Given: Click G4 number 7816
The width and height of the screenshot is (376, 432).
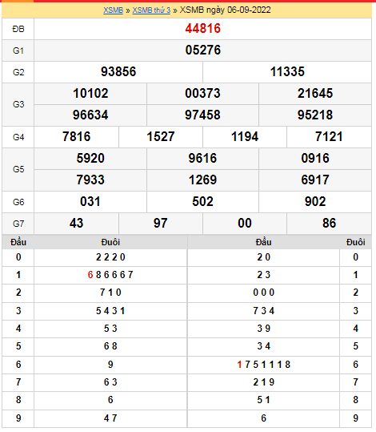Looking at the screenshot, I should point(77,136).
